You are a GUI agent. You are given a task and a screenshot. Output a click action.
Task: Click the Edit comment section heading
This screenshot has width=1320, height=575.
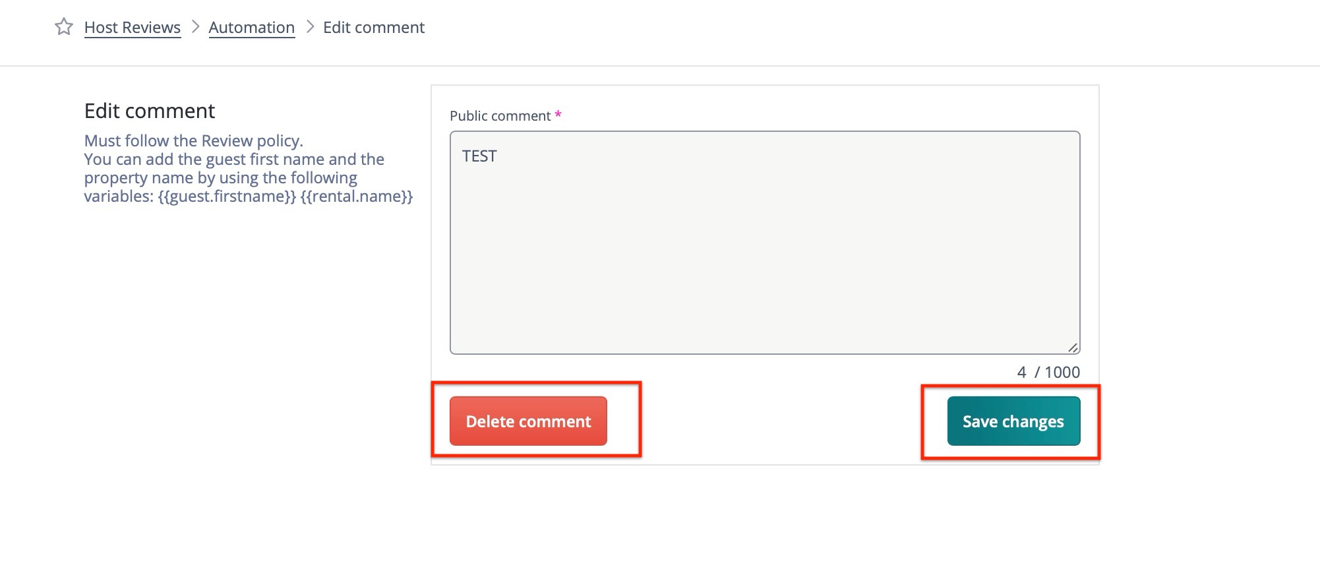tap(150, 111)
